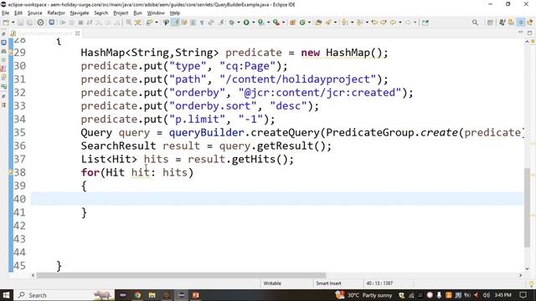The image size is (536, 301).
Task: Click the Debug bug toolbar icon
Action: (x=232, y=23)
